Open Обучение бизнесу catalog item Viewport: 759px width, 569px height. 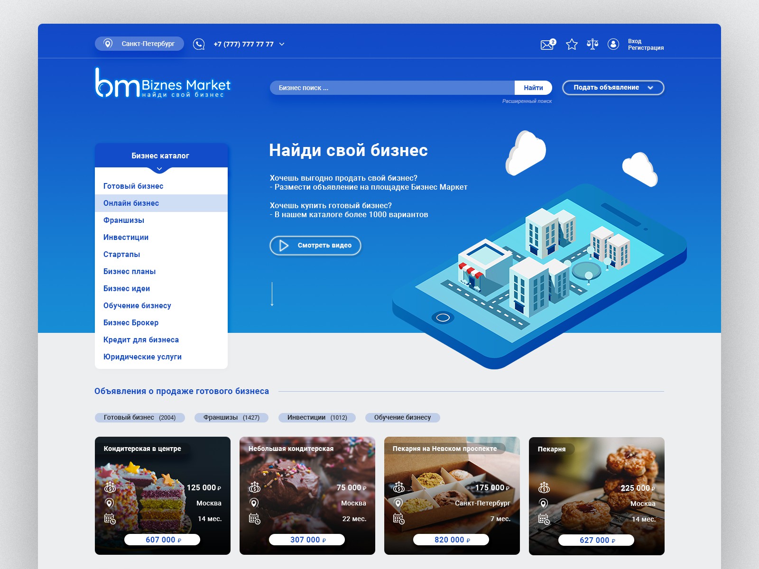(x=161, y=306)
